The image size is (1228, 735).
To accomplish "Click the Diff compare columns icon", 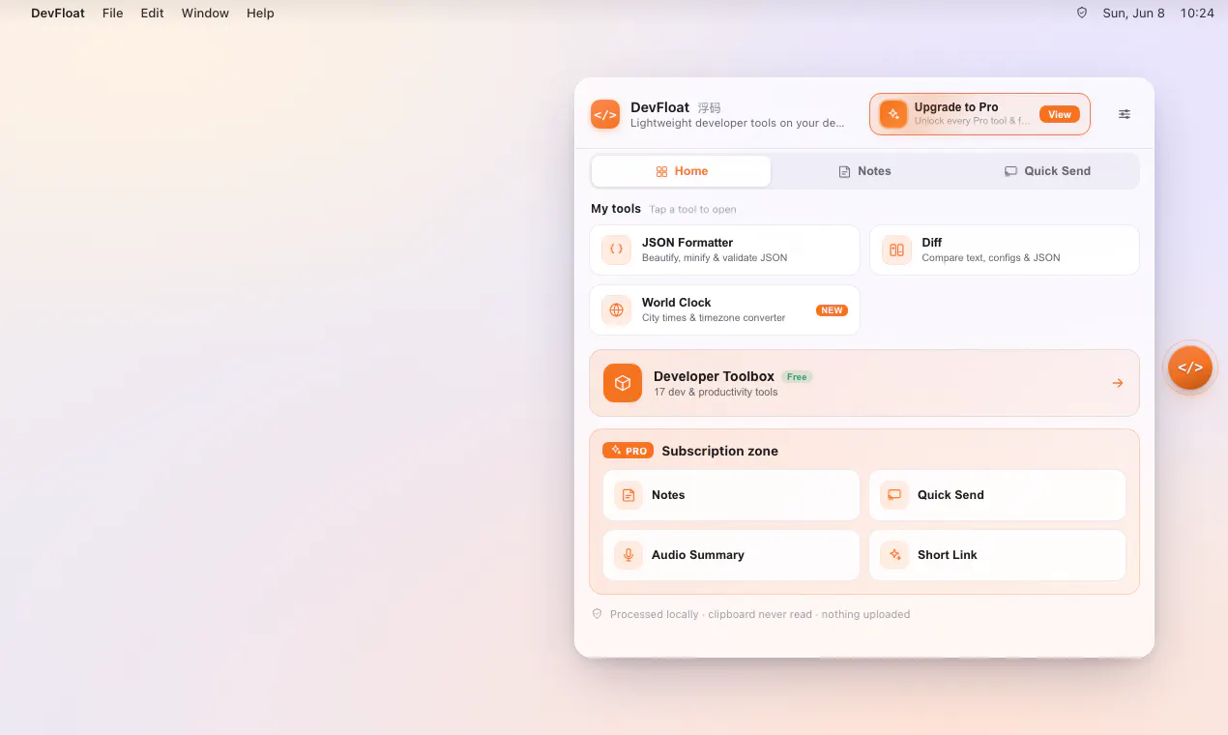I will [x=896, y=250].
